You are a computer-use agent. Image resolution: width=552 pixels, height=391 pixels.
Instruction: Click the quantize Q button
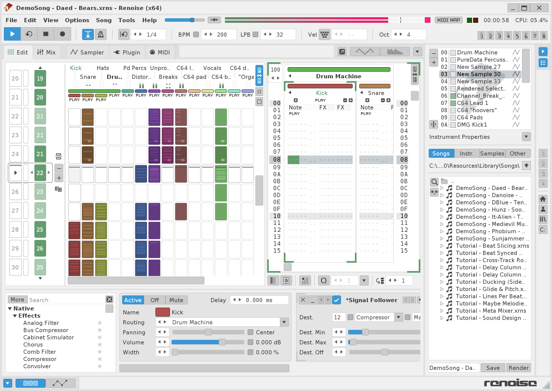point(324,280)
